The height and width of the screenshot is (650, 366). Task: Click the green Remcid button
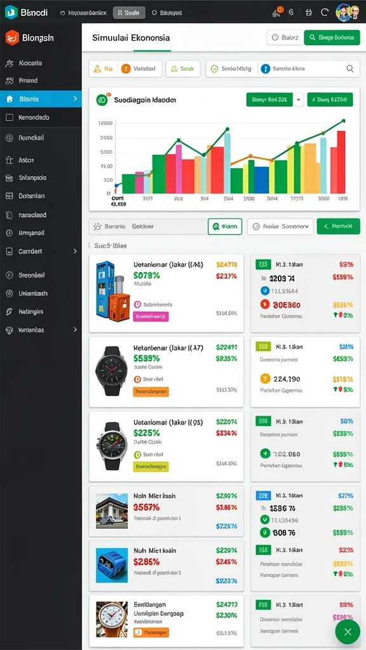338,227
